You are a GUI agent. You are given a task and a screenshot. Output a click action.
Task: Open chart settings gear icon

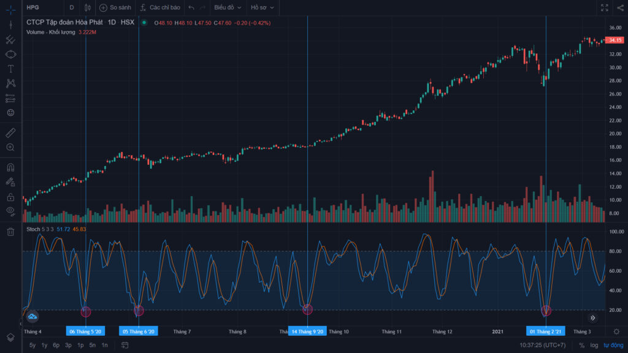[x=616, y=332]
